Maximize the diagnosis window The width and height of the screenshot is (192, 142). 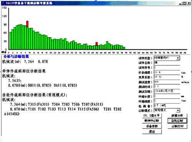[x=184, y=3]
